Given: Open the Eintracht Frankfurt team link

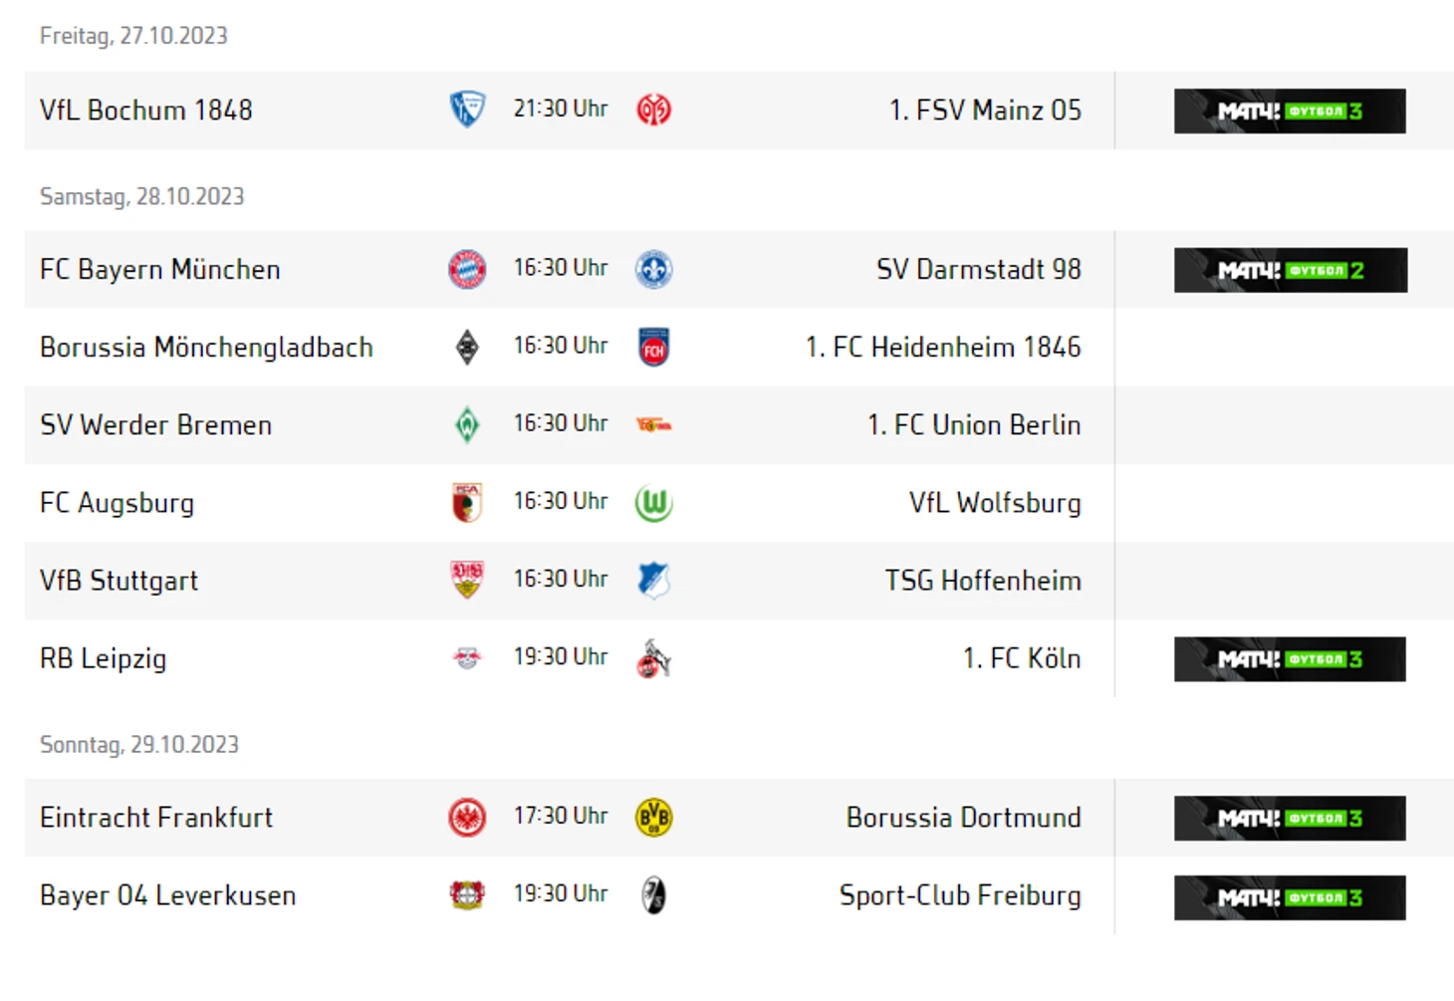Looking at the screenshot, I should click(156, 818).
